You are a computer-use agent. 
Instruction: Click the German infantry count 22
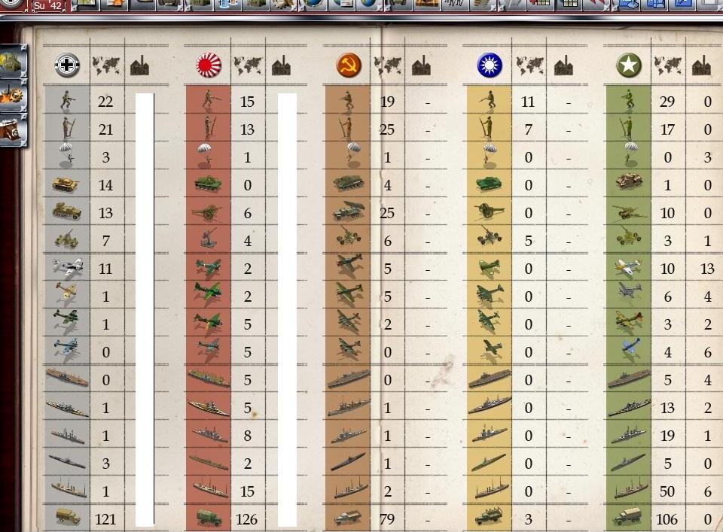click(x=105, y=102)
